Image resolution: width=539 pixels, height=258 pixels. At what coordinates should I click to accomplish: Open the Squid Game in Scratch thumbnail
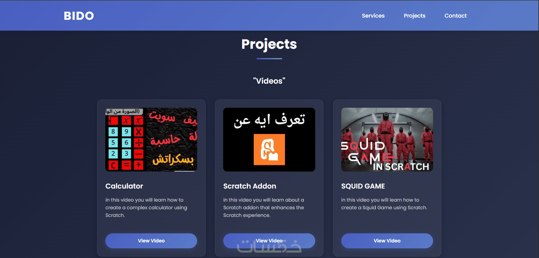387,139
